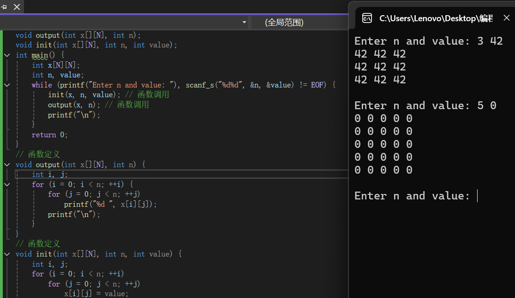This screenshot has width=515, height=298.
Task: Click scanf_s in the while condition
Action: click(x=200, y=85)
